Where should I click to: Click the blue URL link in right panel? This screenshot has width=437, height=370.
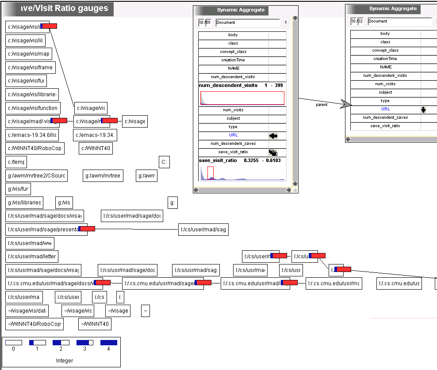(385, 109)
